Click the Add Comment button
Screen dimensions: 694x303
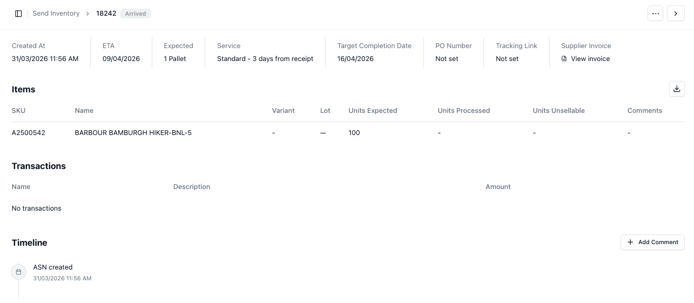coord(652,243)
